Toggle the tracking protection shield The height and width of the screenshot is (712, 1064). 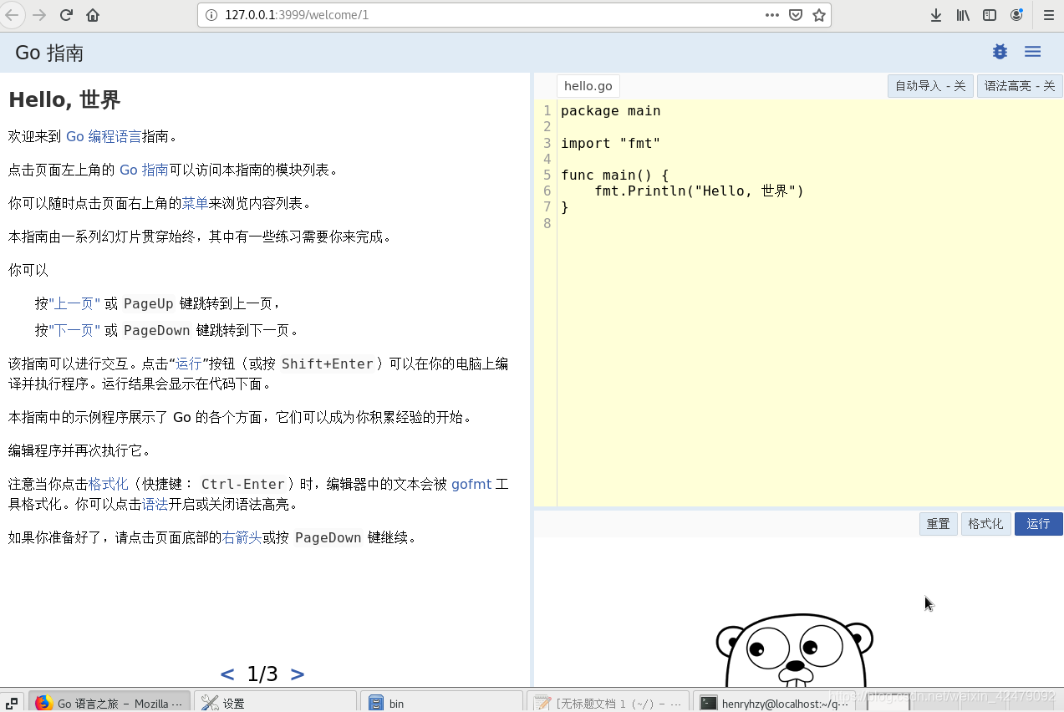[x=795, y=14]
